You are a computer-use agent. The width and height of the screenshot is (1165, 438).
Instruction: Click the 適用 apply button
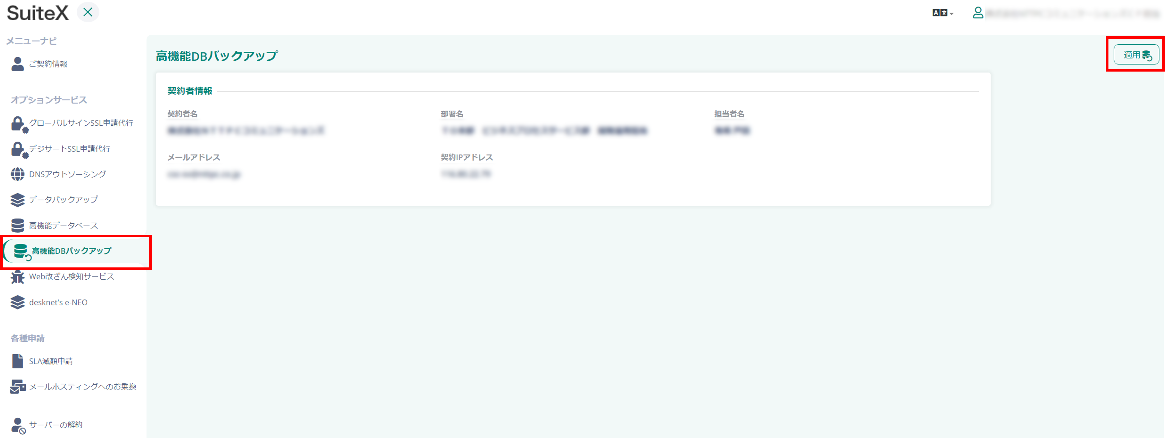[x=1136, y=55]
